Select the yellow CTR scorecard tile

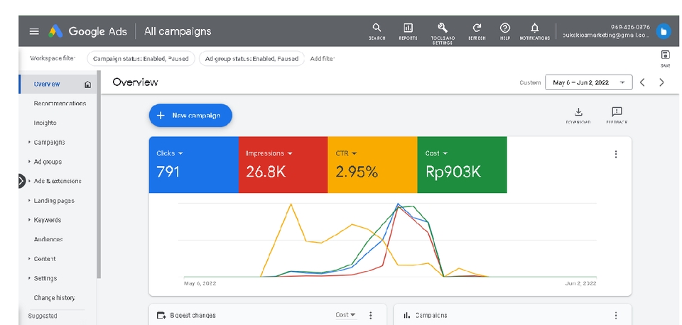pyautogui.click(x=372, y=165)
